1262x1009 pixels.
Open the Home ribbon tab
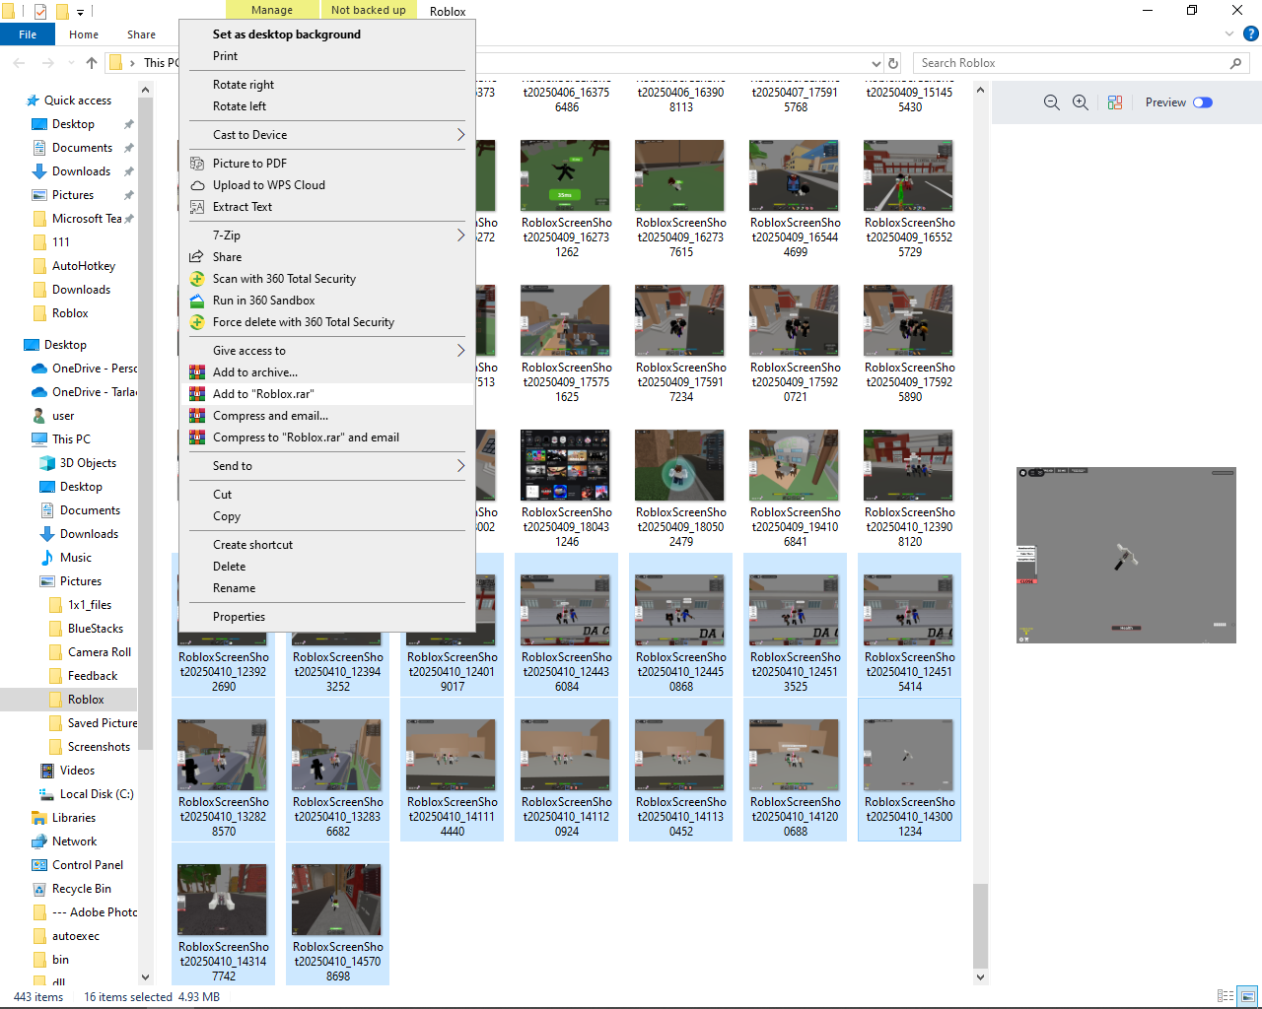pos(84,34)
